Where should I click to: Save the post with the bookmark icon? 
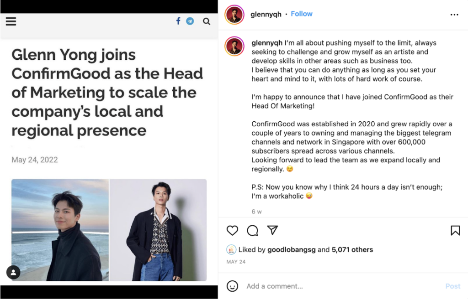[455, 231]
